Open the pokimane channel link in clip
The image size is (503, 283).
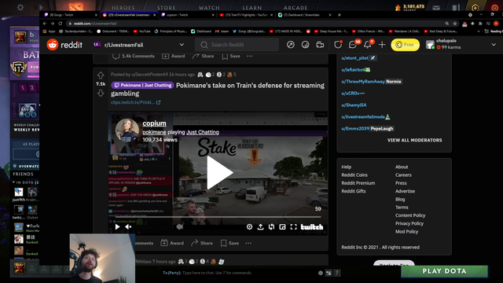pyautogui.click(x=154, y=132)
